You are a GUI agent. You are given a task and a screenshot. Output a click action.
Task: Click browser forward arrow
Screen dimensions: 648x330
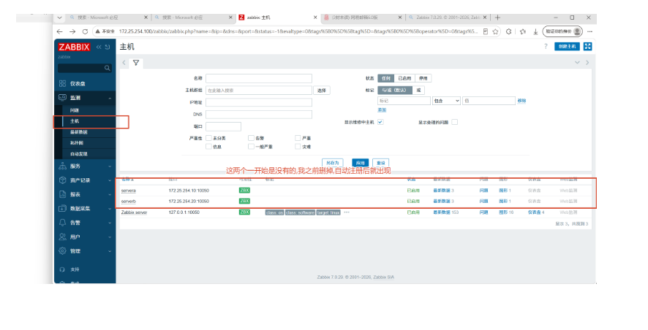72,31
